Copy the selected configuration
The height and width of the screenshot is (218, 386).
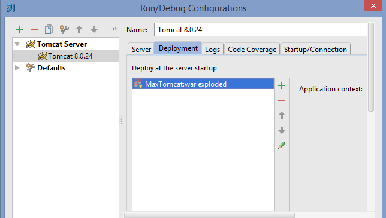click(49, 29)
